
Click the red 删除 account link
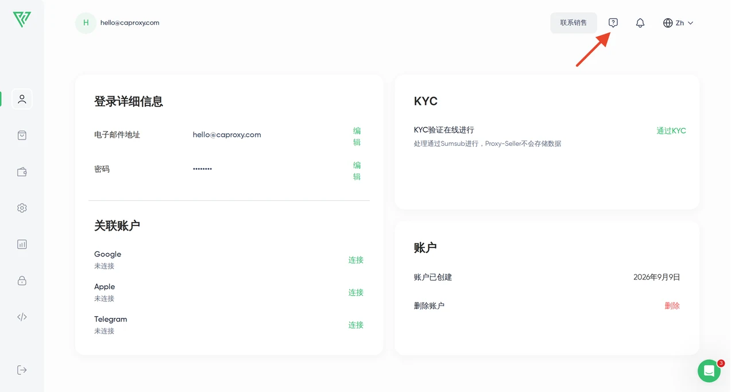click(672, 306)
